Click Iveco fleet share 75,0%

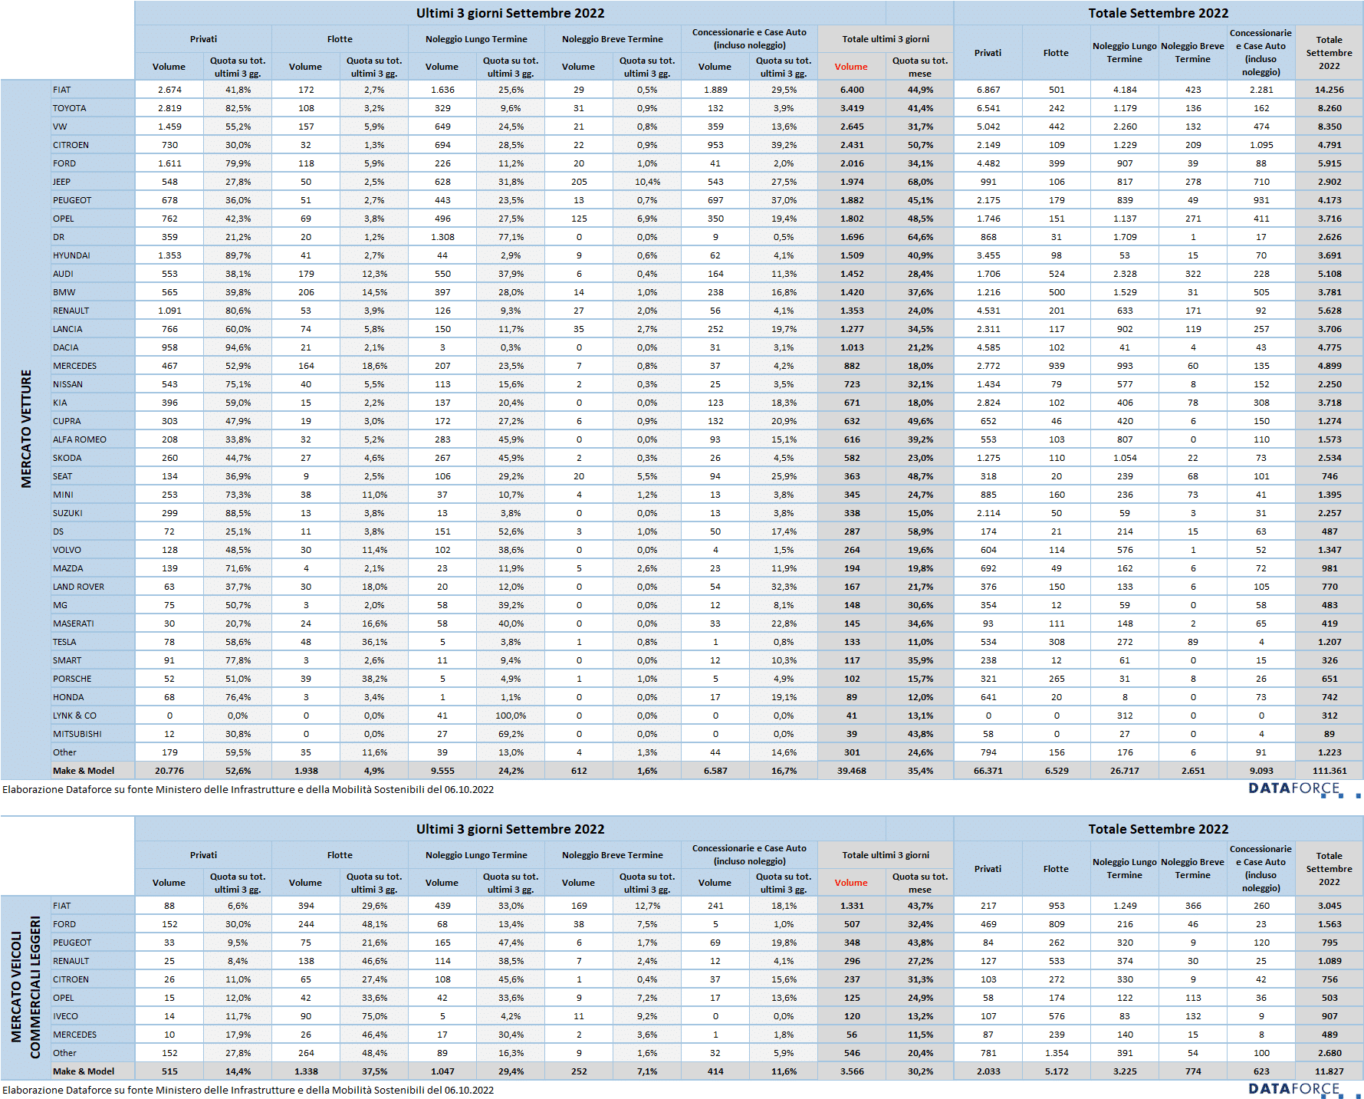374,1016
